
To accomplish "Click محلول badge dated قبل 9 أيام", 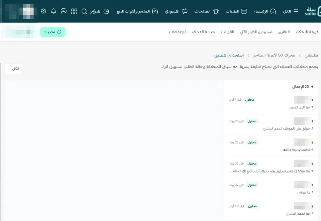I will pos(249,100).
